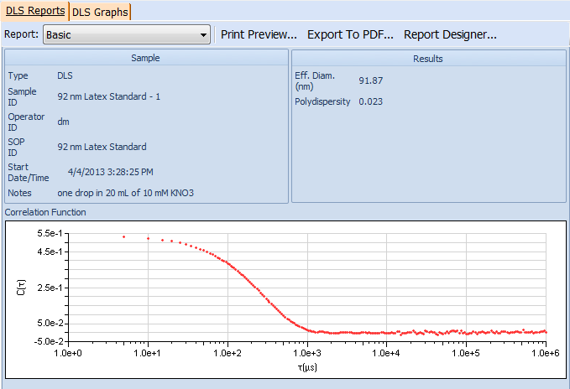
Task: Click the Operator ID value 'dm'
Action: coord(63,122)
